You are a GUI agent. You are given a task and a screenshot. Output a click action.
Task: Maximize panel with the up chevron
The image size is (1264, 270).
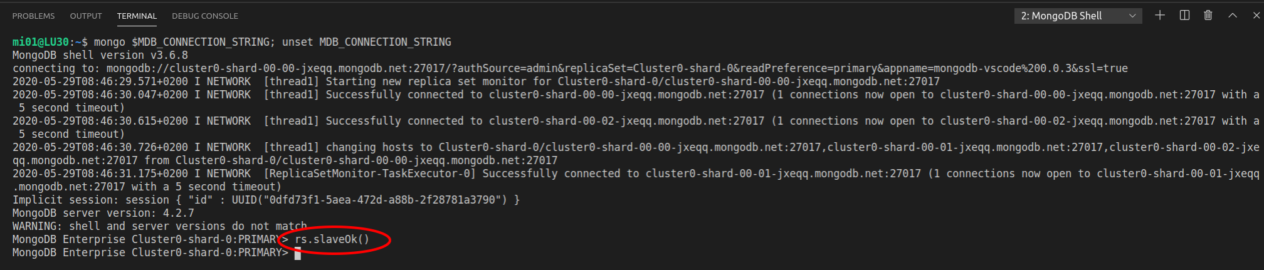point(1233,16)
